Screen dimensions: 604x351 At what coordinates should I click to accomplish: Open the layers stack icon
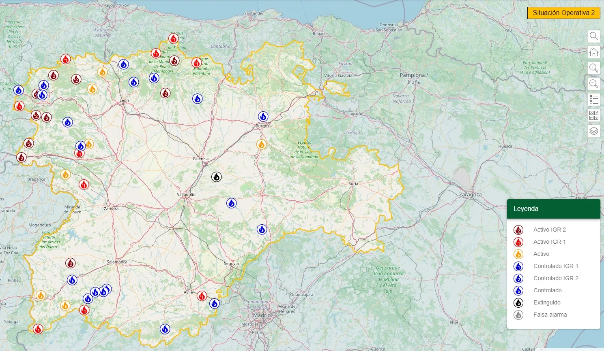click(594, 131)
